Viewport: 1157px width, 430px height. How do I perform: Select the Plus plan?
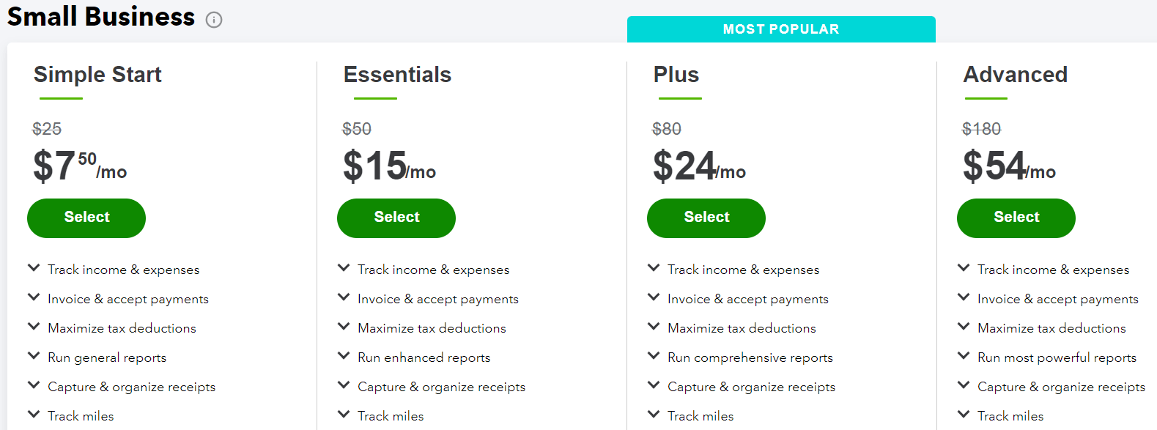click(706, 218)
